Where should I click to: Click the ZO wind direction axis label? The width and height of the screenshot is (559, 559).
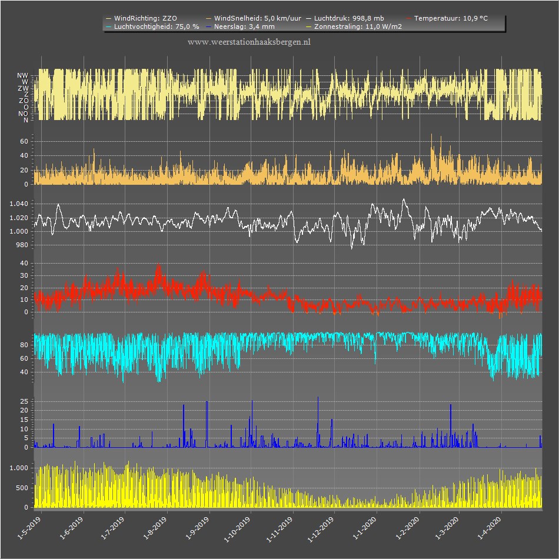(24, 101)
